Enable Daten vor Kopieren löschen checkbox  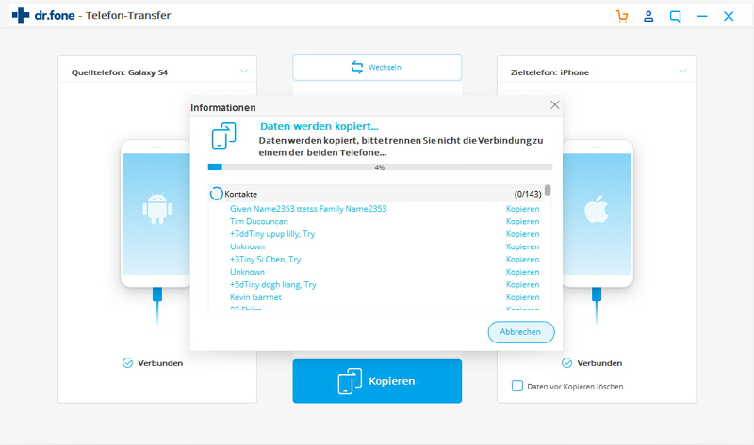(516, 386)
